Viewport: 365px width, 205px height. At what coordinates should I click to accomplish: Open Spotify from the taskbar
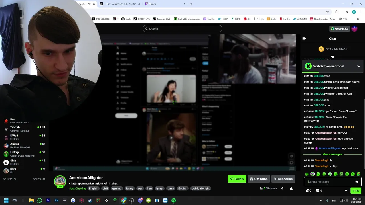pyautogui.click(x=173, y=200)
